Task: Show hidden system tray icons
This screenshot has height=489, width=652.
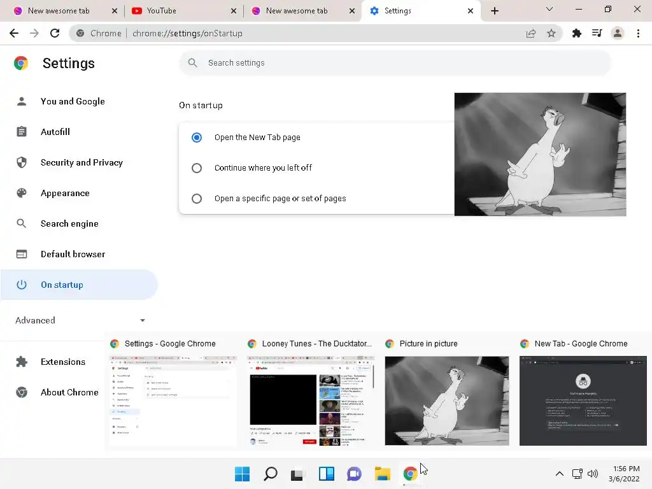Action: [560, 474]
